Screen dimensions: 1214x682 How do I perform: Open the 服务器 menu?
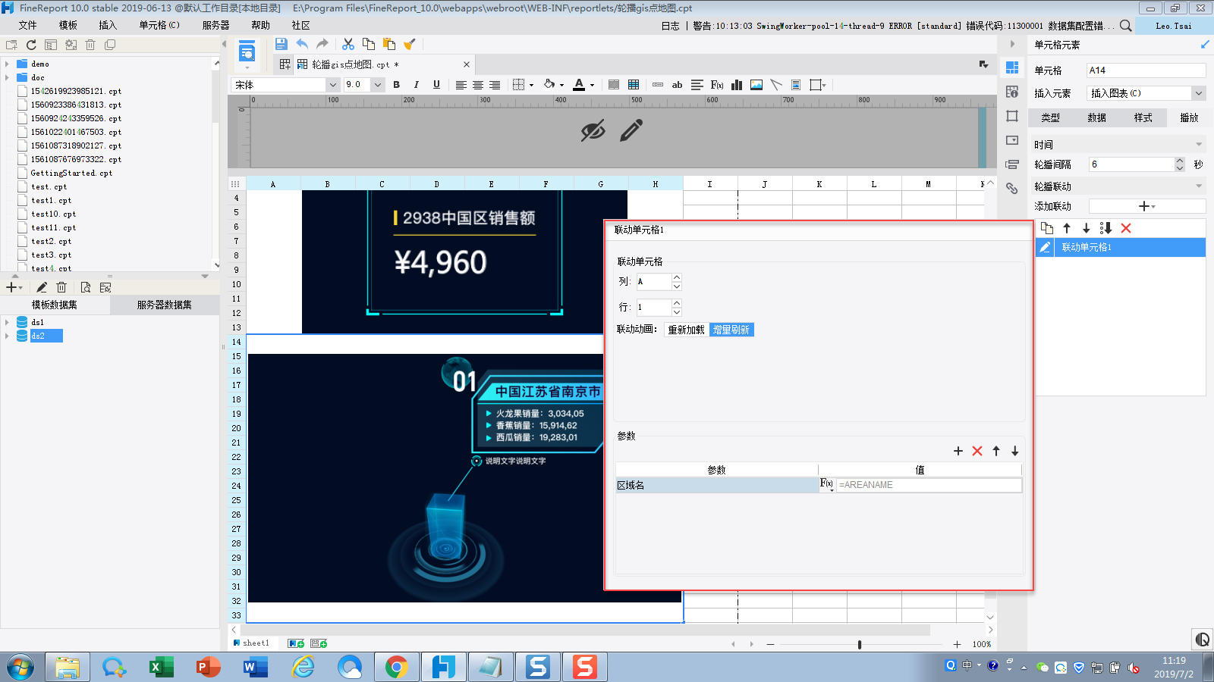click(215, 25)
